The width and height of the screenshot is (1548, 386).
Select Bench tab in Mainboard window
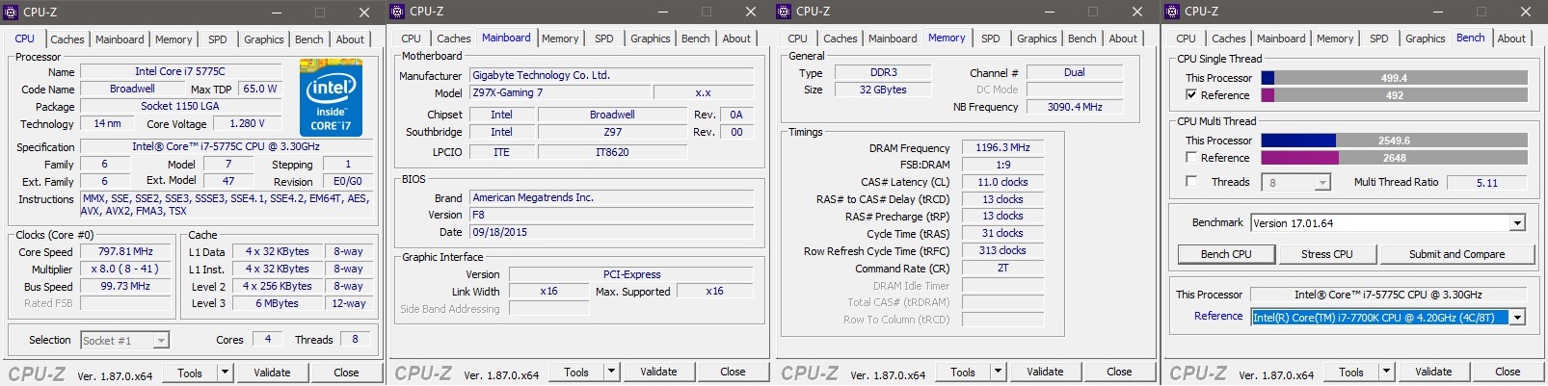(x=696, y=39)
